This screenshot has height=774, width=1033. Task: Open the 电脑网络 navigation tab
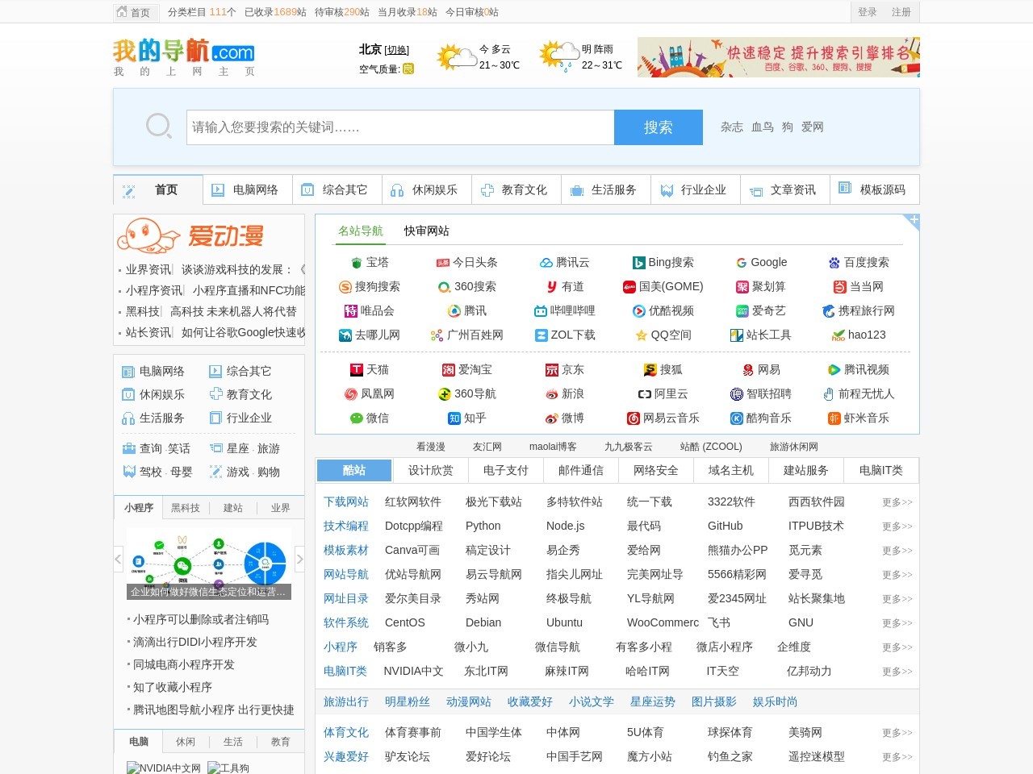(248, 190)
